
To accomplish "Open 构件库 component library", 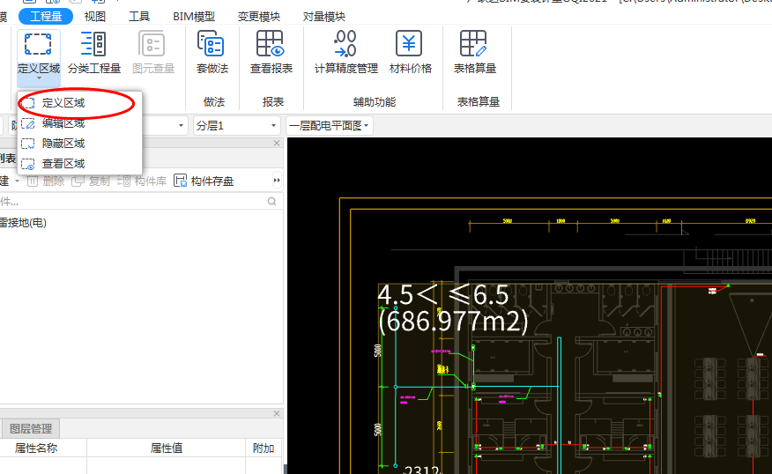I will click(x=142, y=181).
